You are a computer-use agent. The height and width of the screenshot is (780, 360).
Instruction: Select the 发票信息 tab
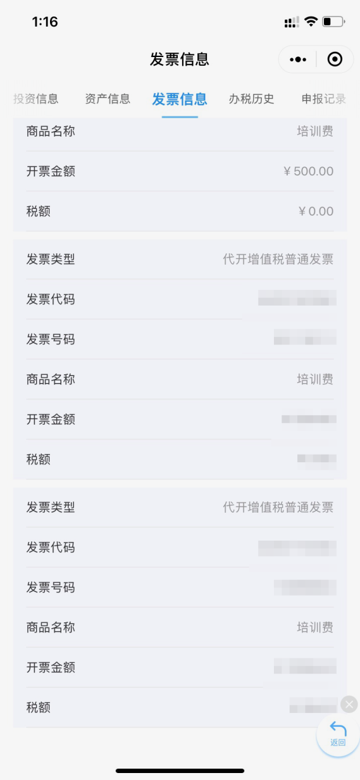180,99
